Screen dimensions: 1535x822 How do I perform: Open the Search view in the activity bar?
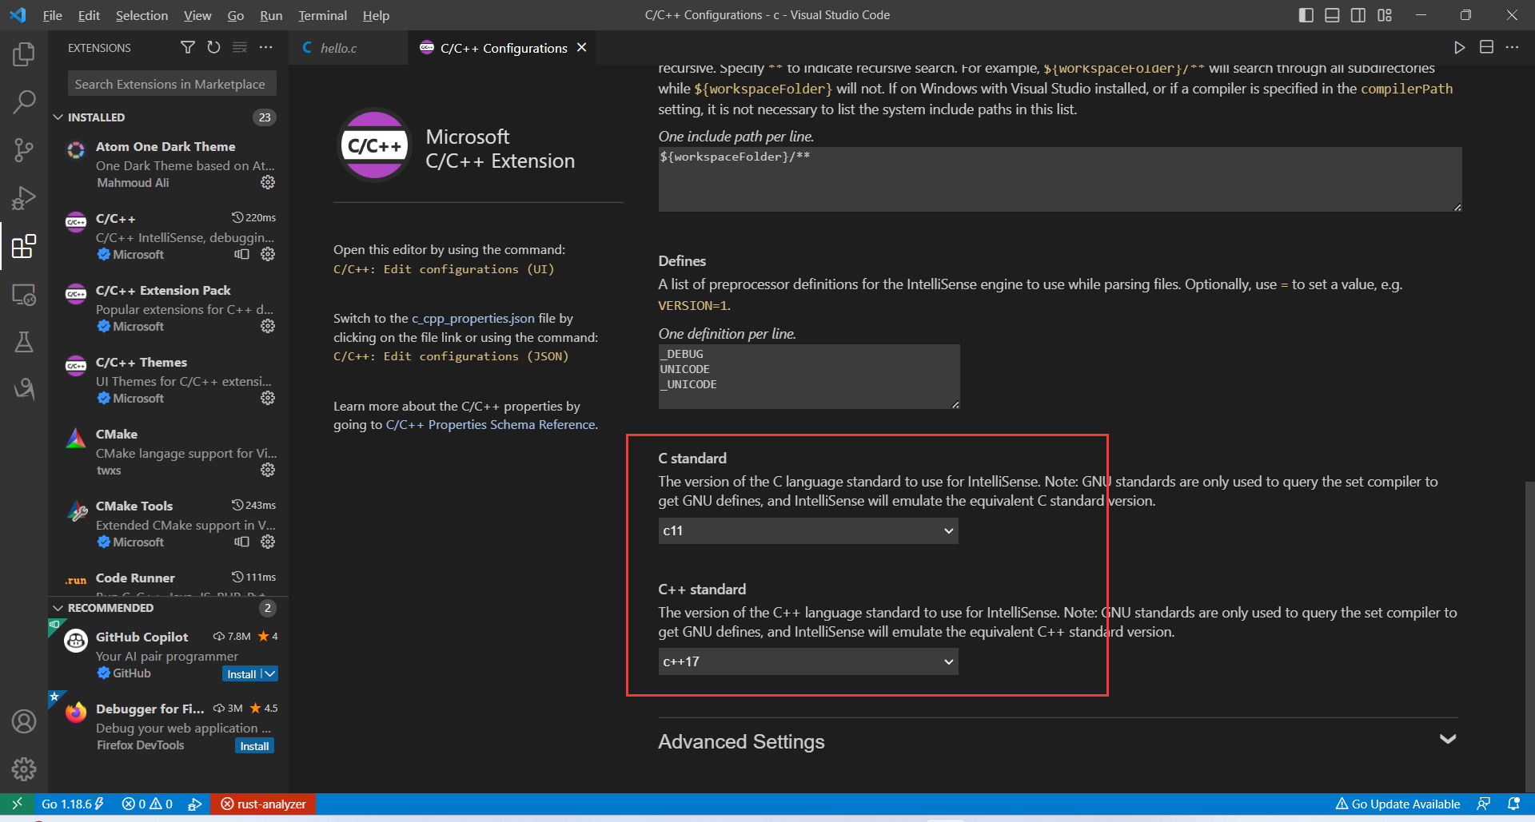pyautogui.click(x=24, y=101)
